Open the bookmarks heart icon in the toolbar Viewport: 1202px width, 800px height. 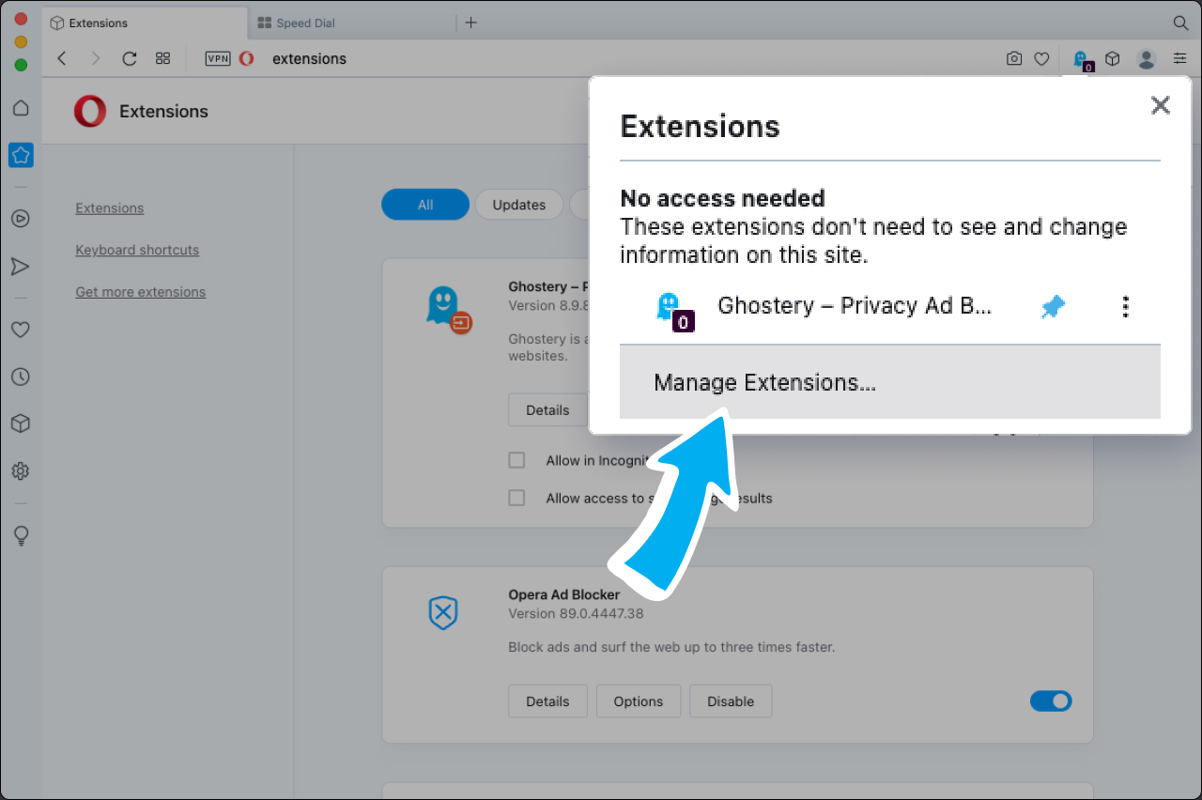pos(1041,58)
